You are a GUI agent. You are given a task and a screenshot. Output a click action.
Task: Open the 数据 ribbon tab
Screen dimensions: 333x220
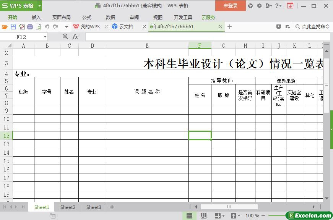[x=110, y=18]
